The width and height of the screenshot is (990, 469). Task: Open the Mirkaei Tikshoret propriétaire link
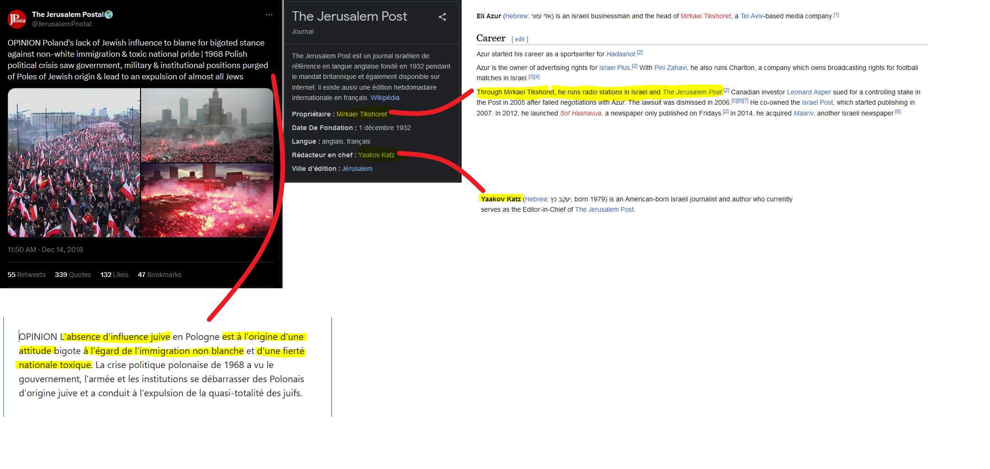tap(361, 114)
